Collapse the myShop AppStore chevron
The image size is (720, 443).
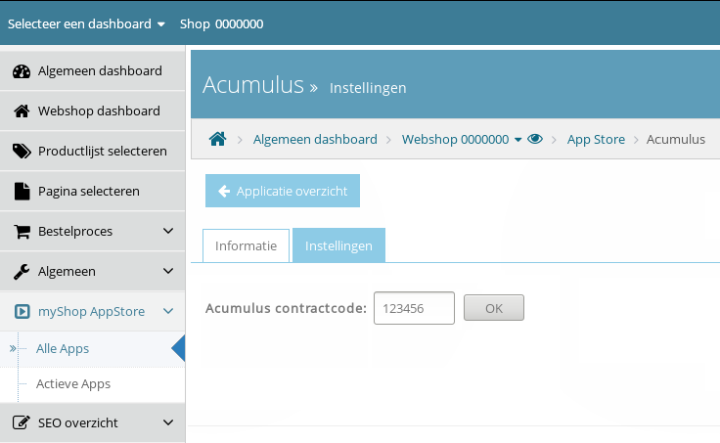[x=168, y=311]
